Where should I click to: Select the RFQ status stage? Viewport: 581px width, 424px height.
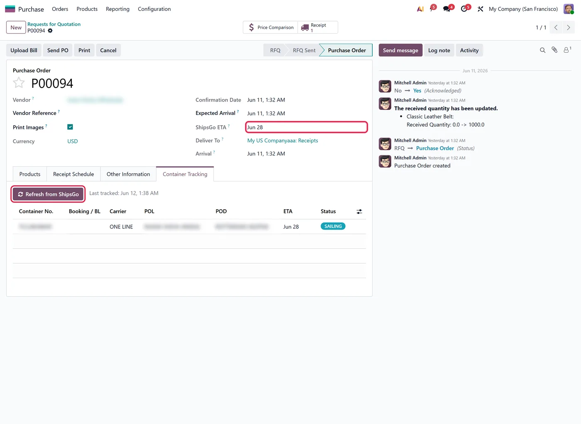pos(275,50)
